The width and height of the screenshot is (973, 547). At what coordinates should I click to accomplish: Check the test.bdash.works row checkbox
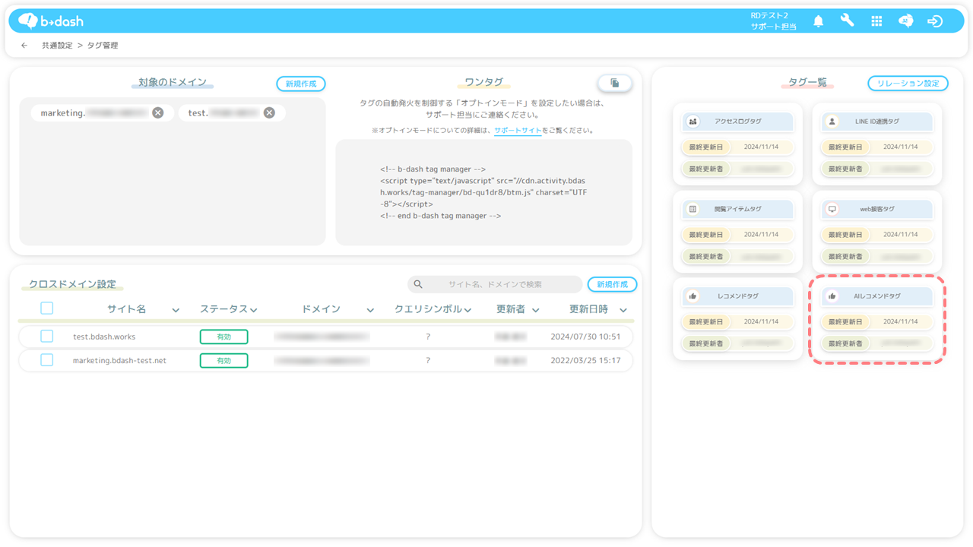click(x=47, y=337)
